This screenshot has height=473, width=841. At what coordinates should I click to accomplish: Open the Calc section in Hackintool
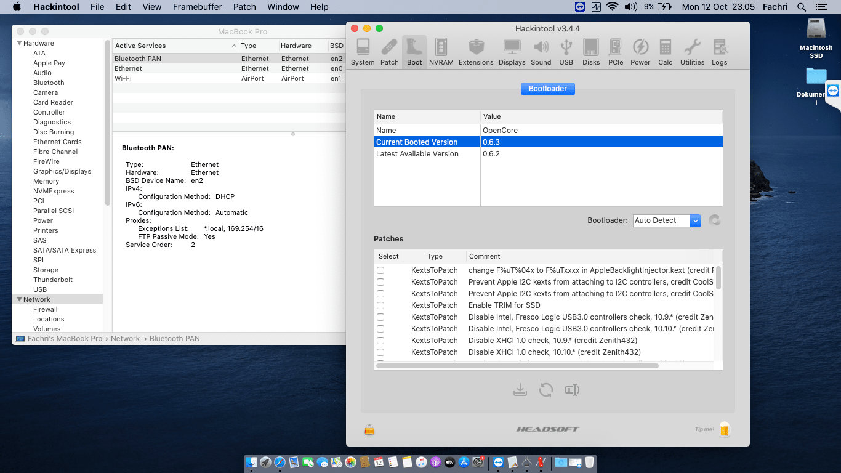tap(665, 52)
